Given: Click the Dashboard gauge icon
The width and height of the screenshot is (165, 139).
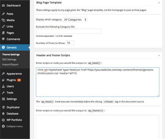Looking at the screenshot, I should coord(3,6).
